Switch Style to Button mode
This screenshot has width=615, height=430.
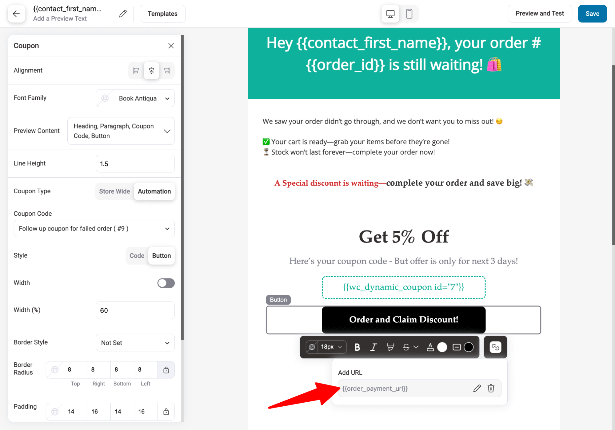pyautogui.click(x=161, y=256)
